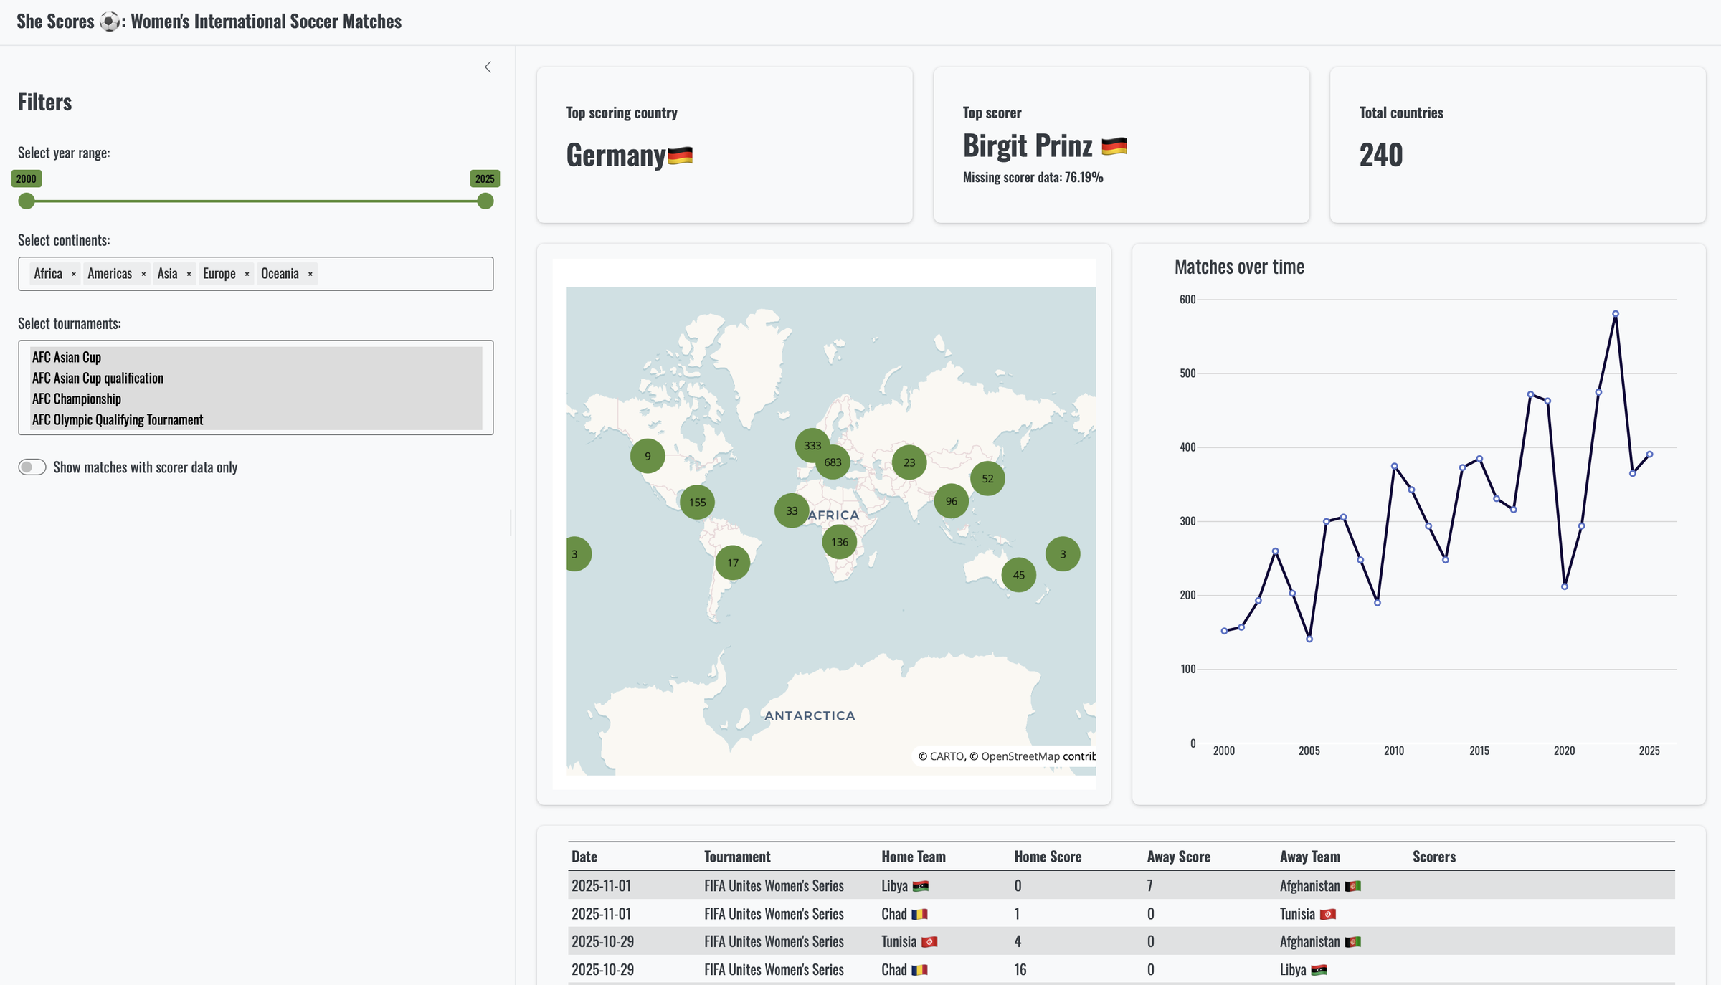Screen dimensions: 1721x985
Task: Click the 136 cluster marker in Africa
Action: click(x=839, y=542)
